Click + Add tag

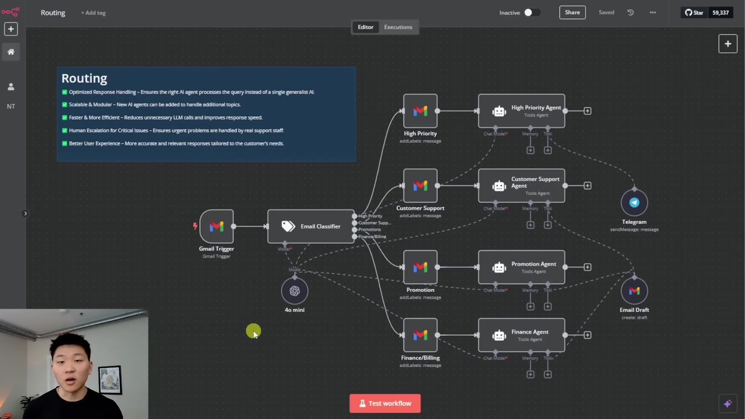93,13
